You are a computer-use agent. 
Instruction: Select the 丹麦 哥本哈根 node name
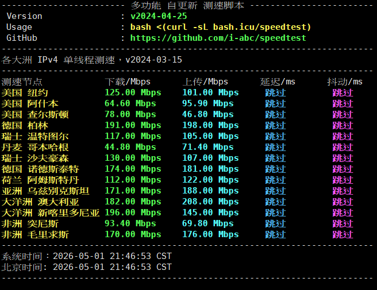point(35,147)
